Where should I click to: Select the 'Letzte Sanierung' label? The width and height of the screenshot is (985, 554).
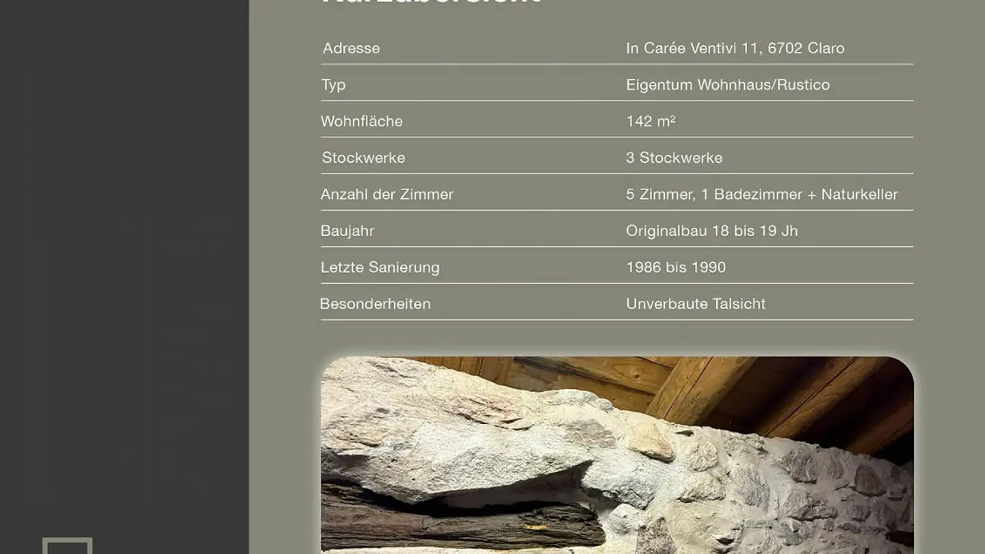click(x=380, y=267)
